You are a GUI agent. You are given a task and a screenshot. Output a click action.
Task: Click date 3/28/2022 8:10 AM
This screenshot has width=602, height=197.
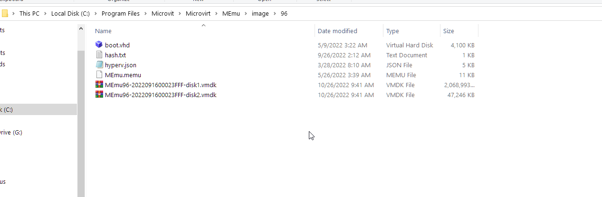click(x=344, y=65)
